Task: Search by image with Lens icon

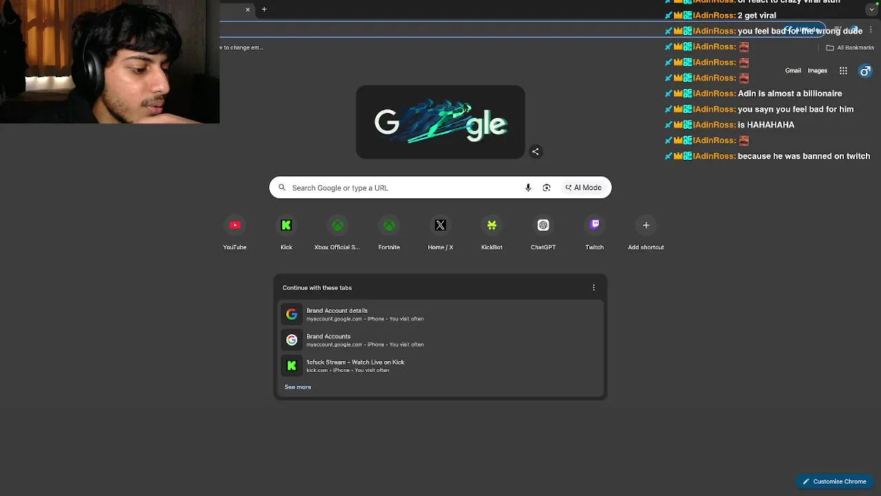Action: pyautogui.click(x=546, y=187)
